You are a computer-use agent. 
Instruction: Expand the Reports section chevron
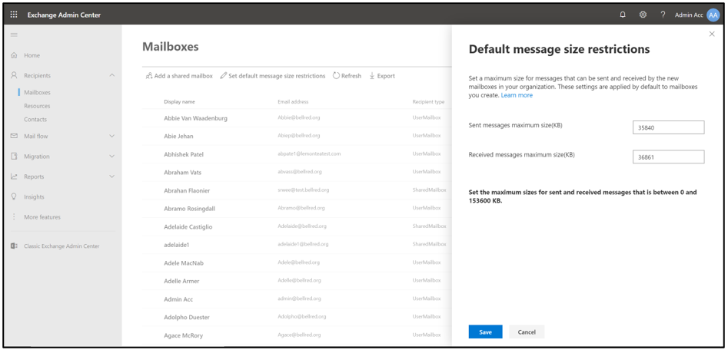(112, 176)
